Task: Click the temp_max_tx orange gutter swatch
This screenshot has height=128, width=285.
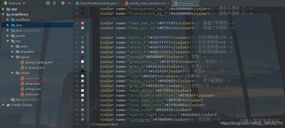Action: coord(83,23)
